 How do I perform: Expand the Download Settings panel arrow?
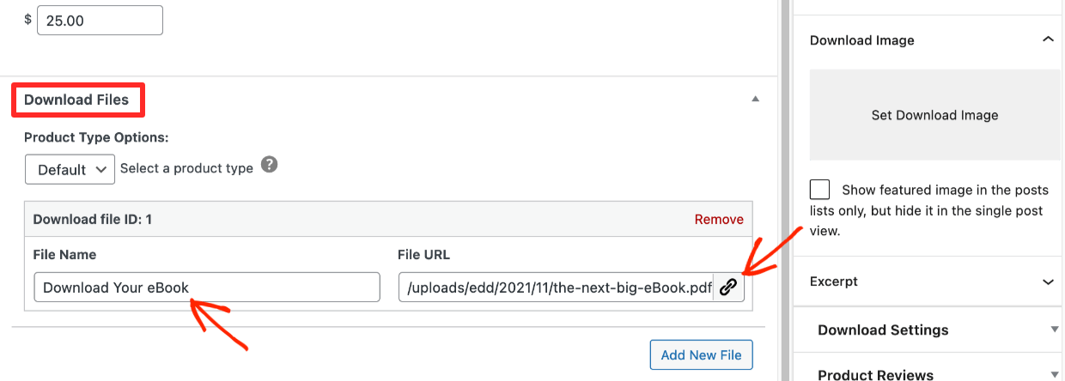[x=1054, y=330]
